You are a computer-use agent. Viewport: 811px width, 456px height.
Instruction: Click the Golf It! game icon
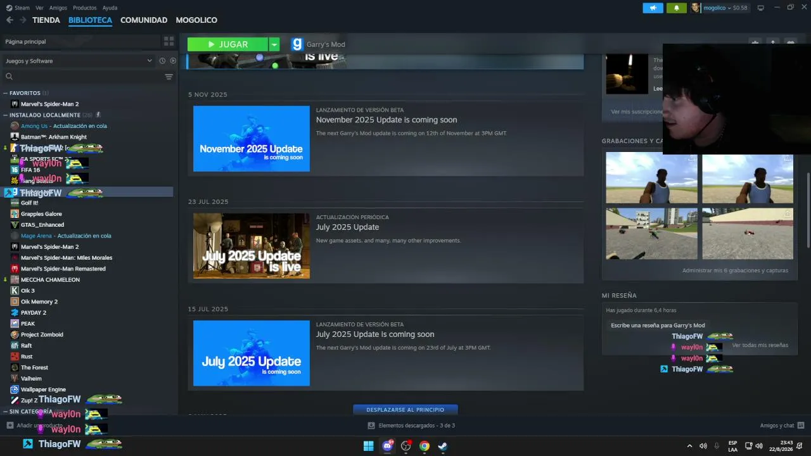coord(15,203)
